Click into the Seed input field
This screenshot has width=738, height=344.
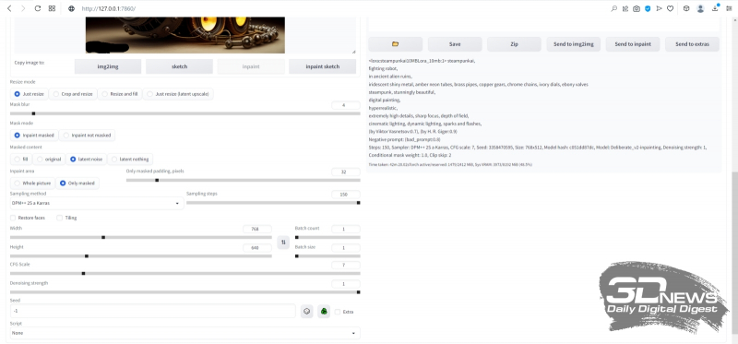point(152,311)
